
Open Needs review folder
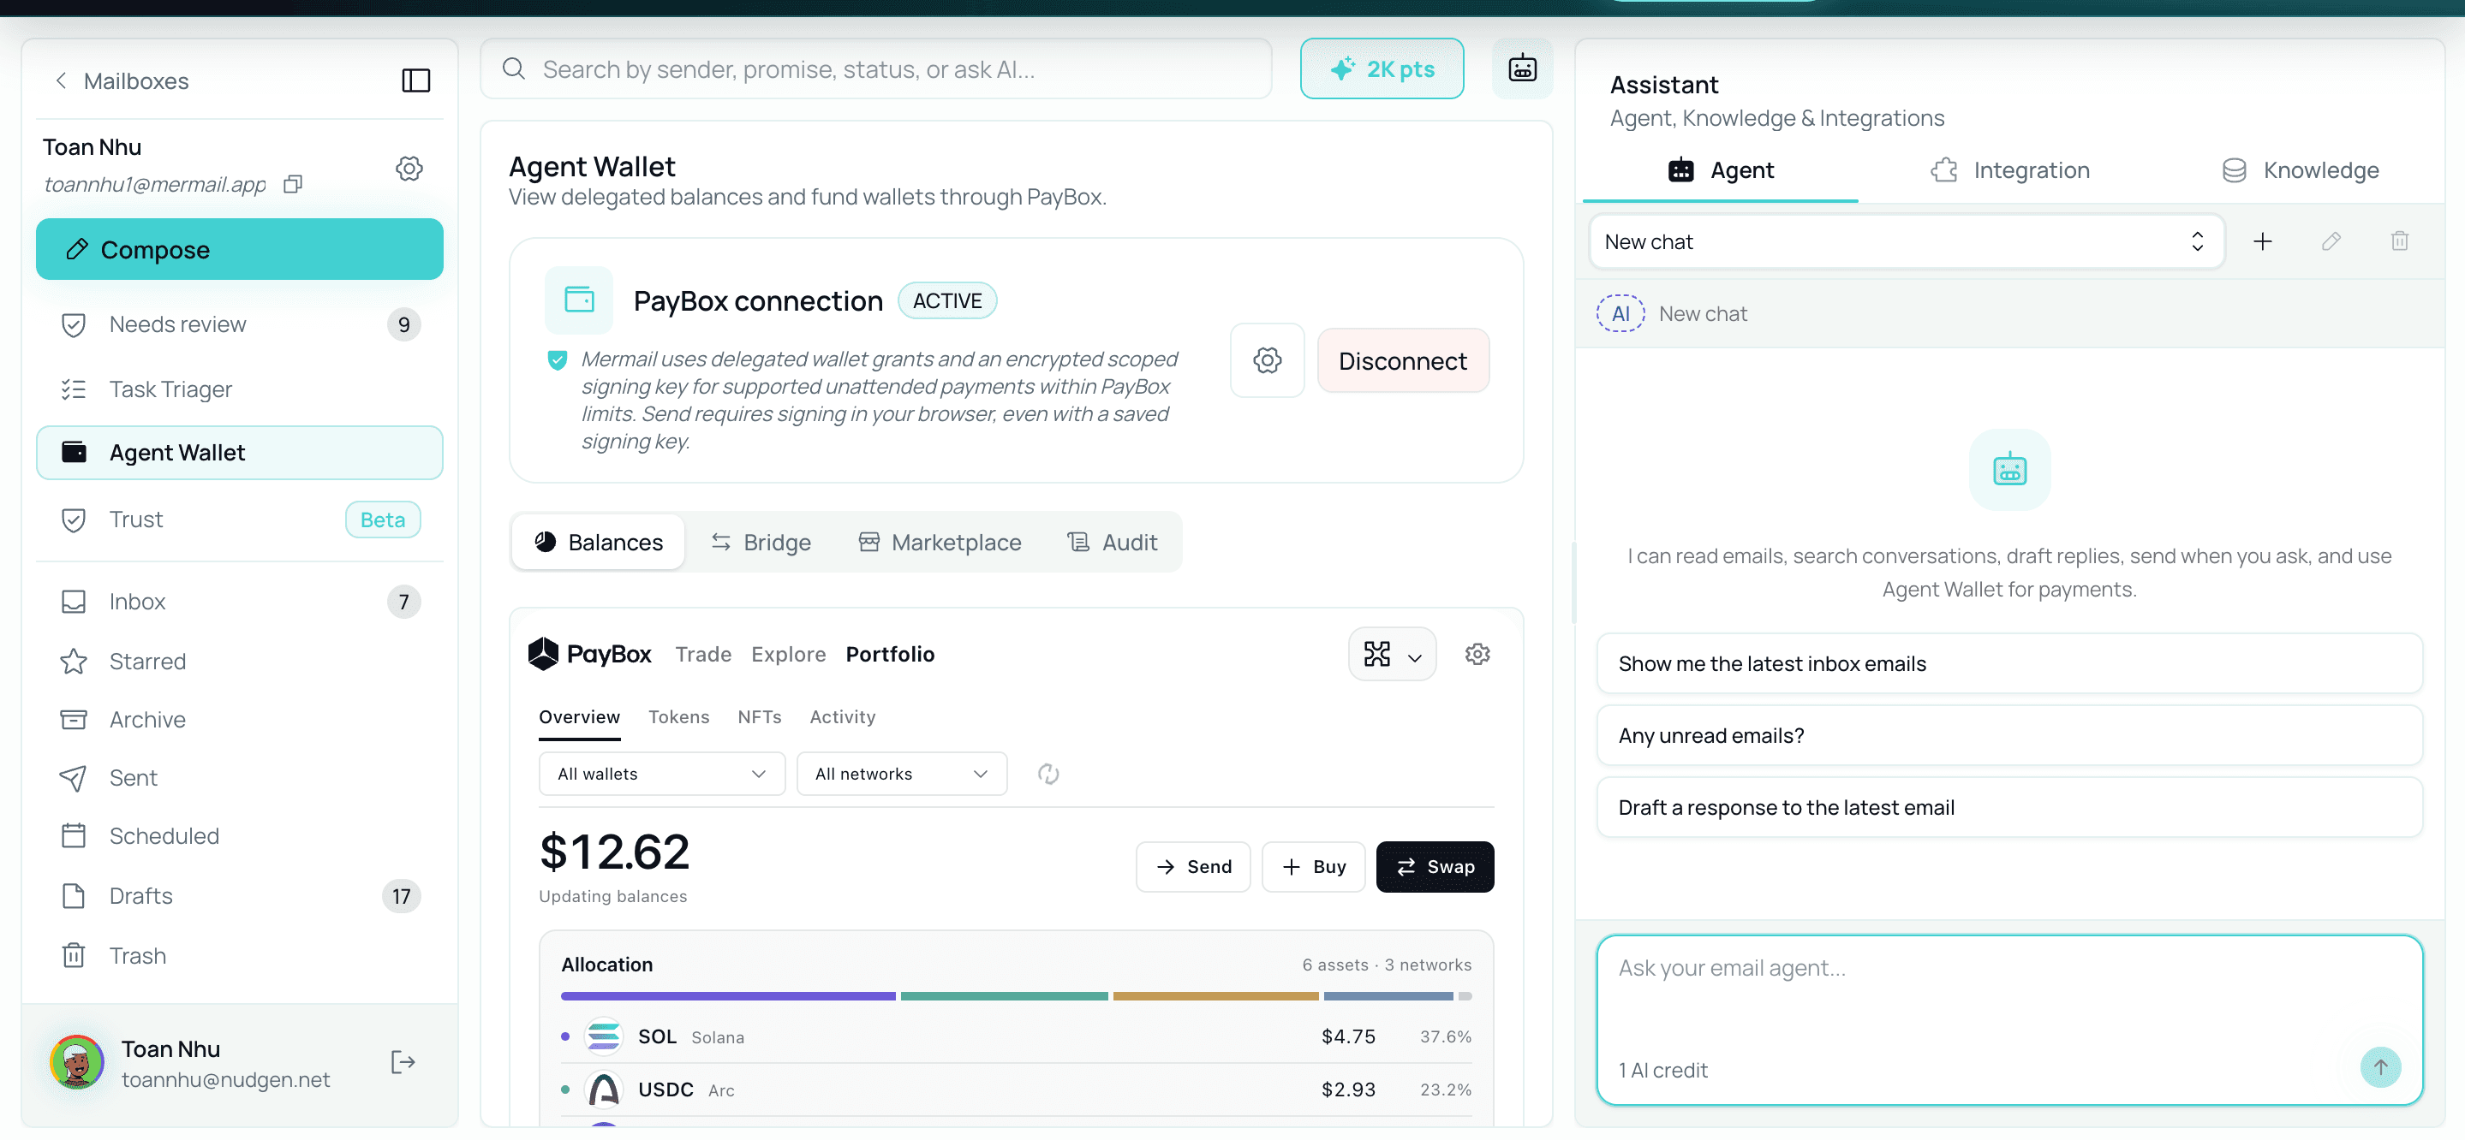click(239, 324)
